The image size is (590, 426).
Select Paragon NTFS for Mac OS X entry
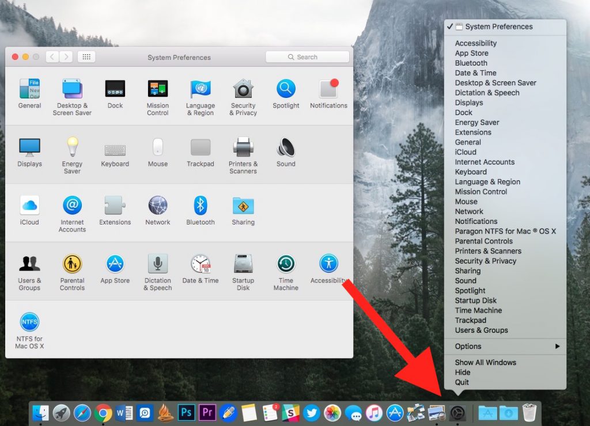tap(505, 231)
